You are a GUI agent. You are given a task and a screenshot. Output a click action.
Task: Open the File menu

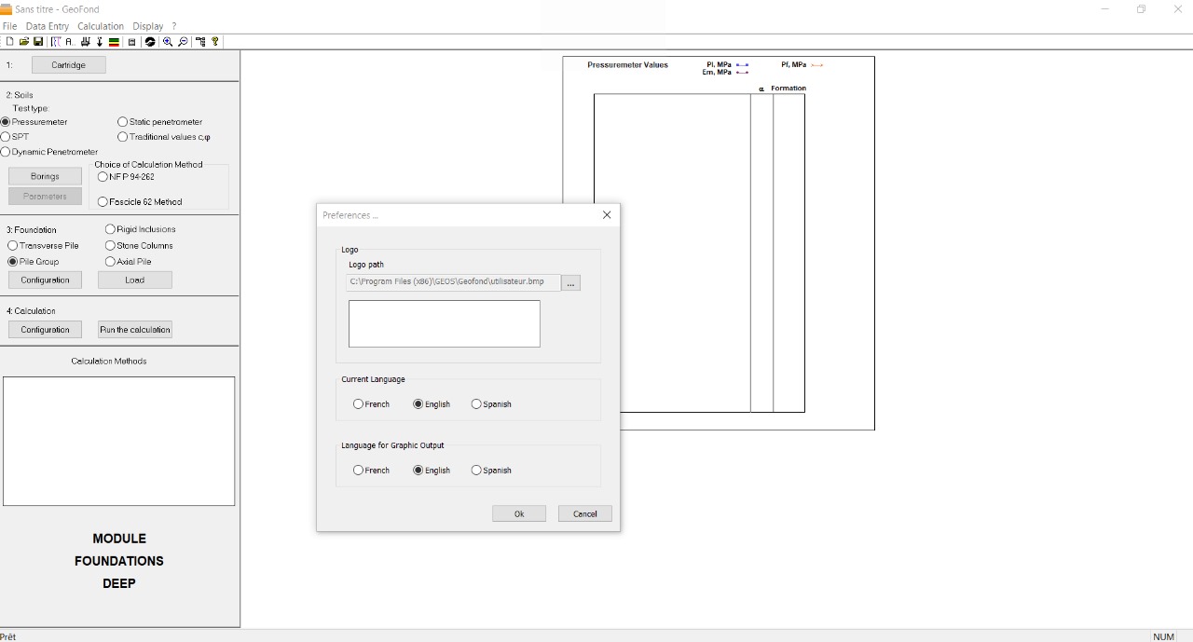coord(9,26)
